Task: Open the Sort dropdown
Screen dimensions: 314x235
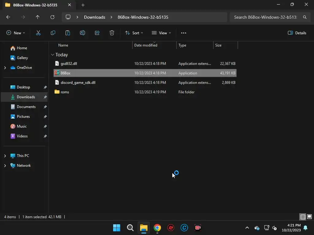Action: [x=134, y=33]
